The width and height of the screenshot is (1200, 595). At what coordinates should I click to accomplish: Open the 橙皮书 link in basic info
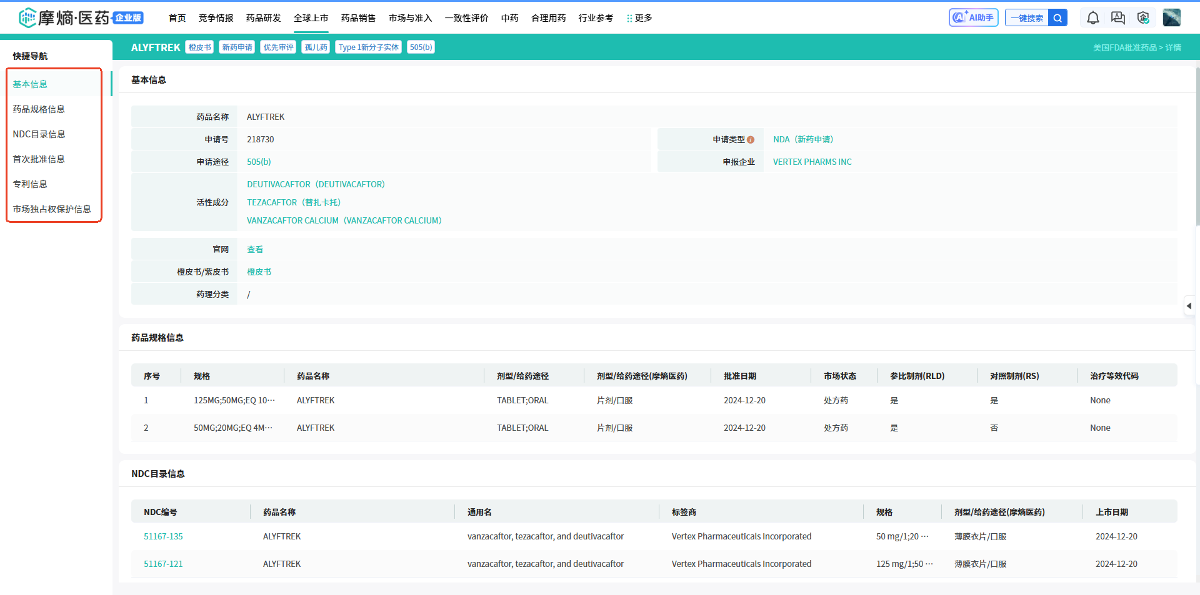point(259,272)
